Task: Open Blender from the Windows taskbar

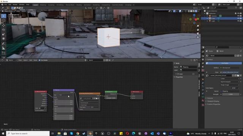Action: tap(90, 133)
